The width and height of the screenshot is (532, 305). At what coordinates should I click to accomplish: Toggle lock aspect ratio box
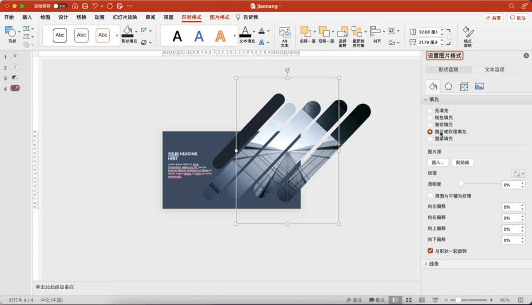pyautogui.click(x=450, y=37)
